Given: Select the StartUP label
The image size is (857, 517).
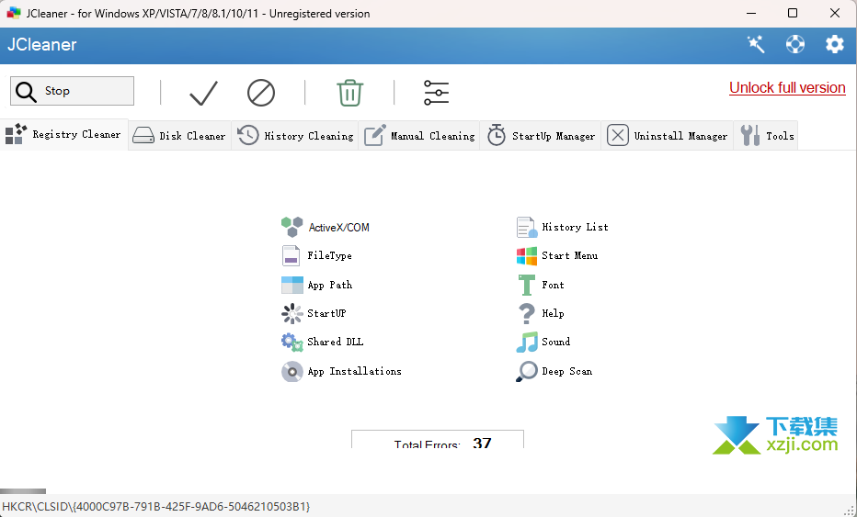Looking at the screenshot, I should click(326, 313).
